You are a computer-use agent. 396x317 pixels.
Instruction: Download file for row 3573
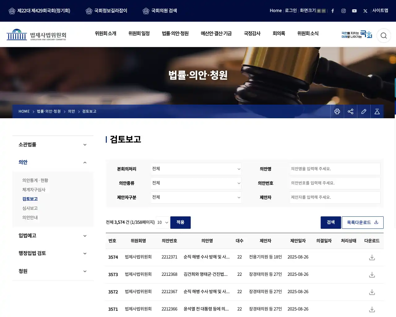click(372, 275)
